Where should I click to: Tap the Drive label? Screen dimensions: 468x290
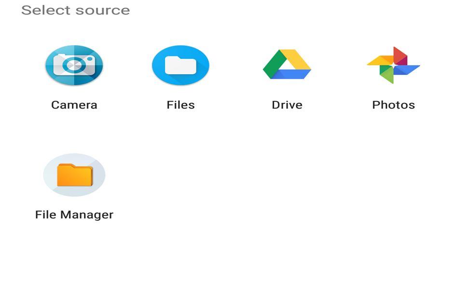tap(287, 105)
